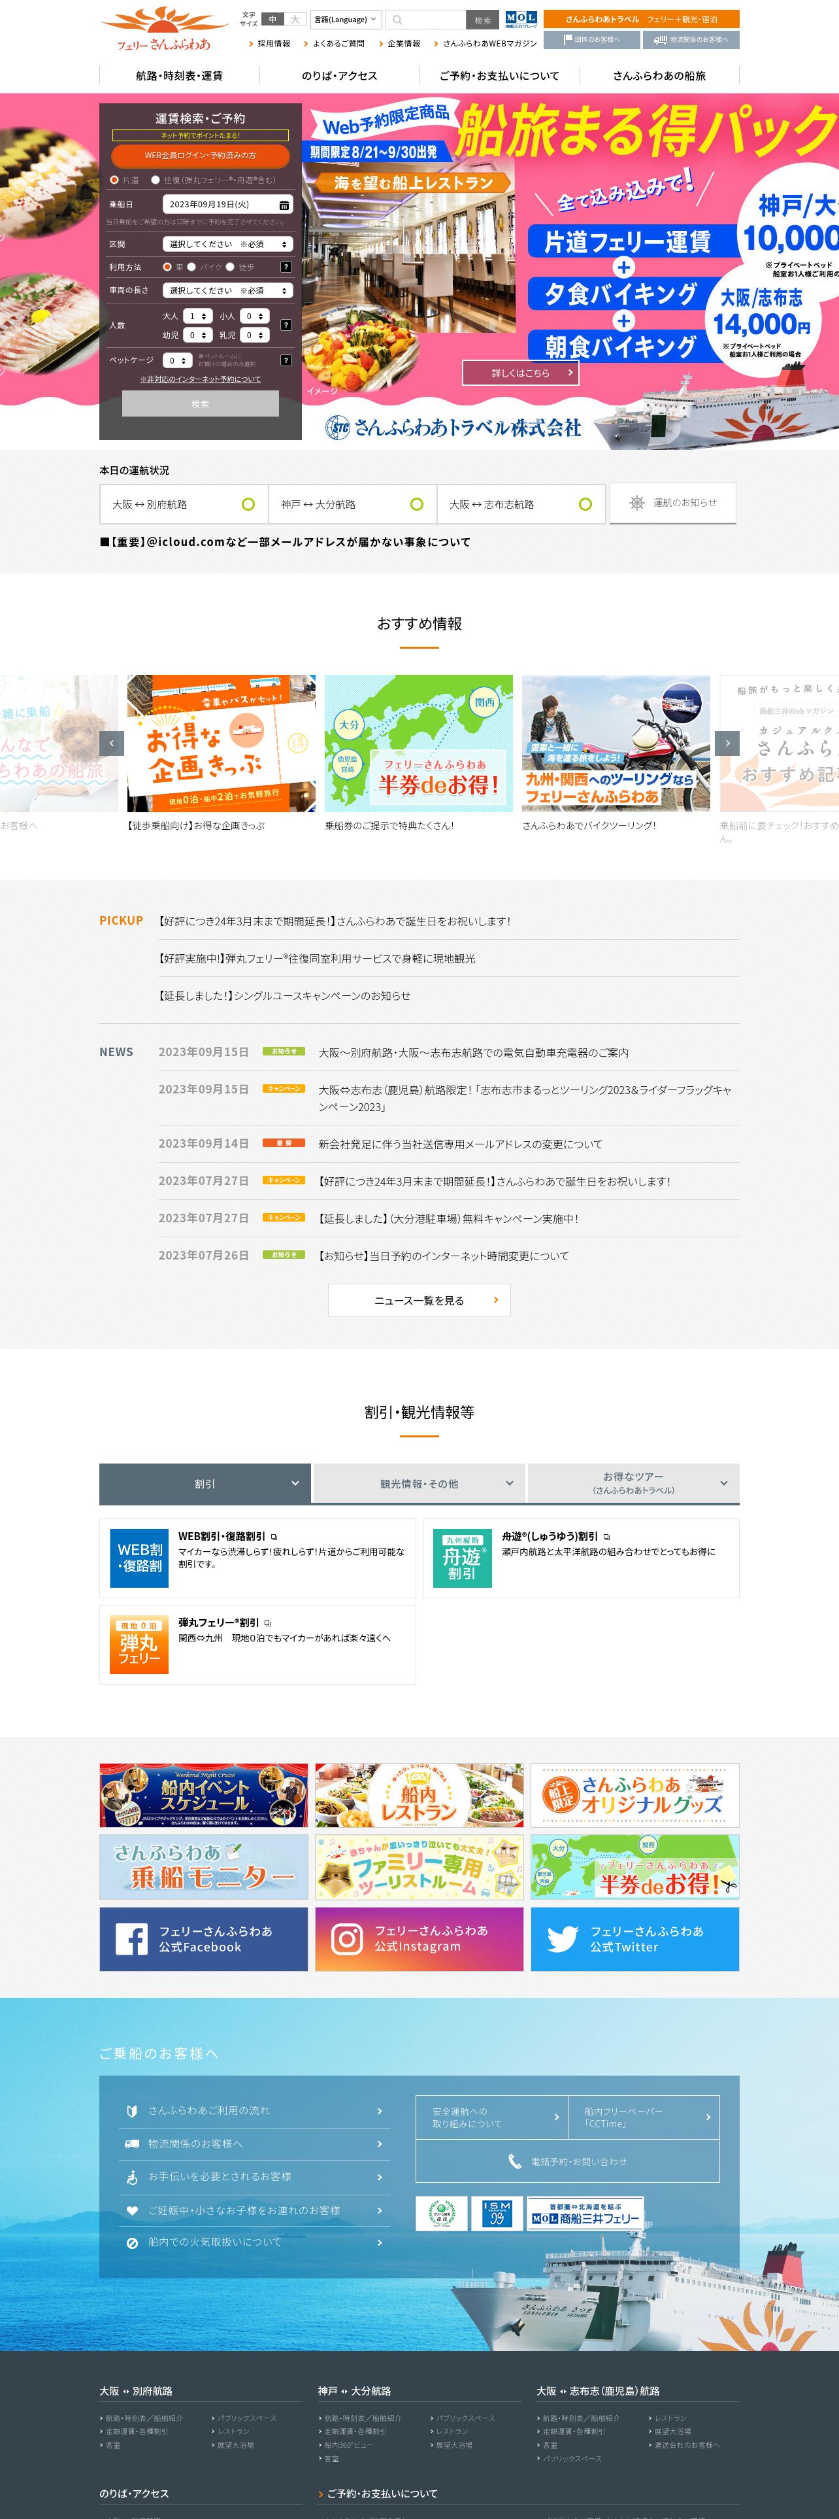Select the バイク motorcycle radio button
Image resolution: width=839 pixels, height=2519 pixels.
(x=191, y=267)
